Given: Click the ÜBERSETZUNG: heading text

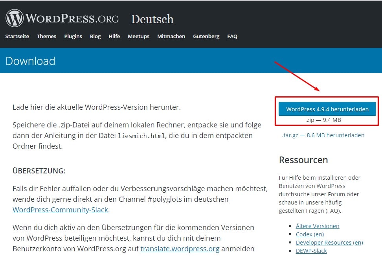Looking at the screenshot, I should [39, 171].
